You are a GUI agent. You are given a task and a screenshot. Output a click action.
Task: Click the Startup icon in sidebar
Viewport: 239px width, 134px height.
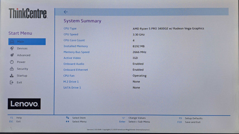pos(12,76)
